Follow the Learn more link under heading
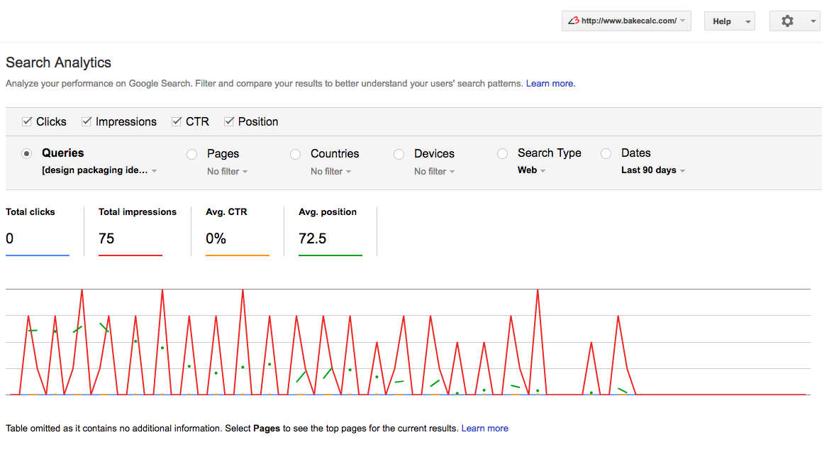This screenshot has width=834, height=457. pyautogui.click(x=550, y=84)
